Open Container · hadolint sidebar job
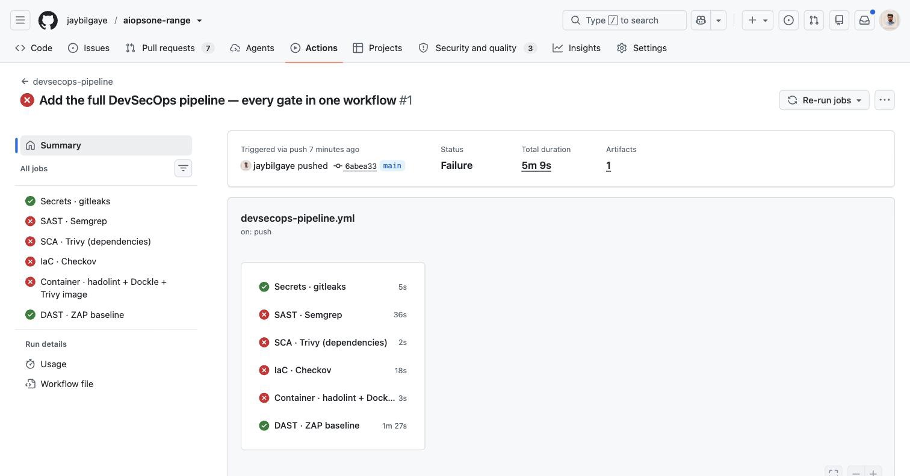This screenshot has width=910, height=476. 106,288
